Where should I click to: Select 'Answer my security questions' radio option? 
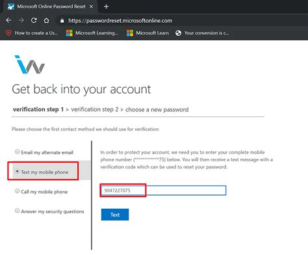(x=18, y=211)
